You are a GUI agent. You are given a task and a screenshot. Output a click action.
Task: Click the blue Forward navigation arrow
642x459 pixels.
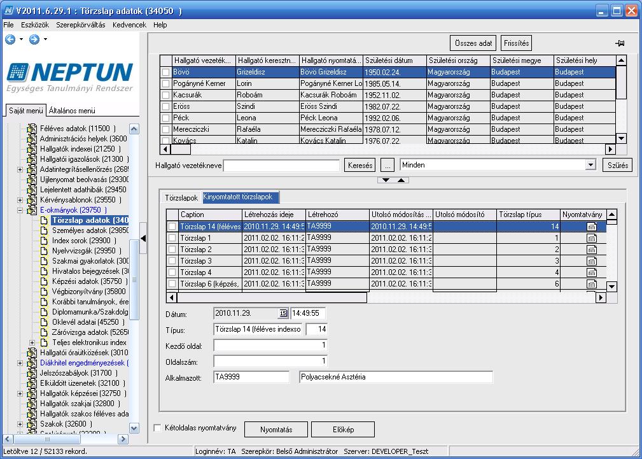tap(34, 39)
